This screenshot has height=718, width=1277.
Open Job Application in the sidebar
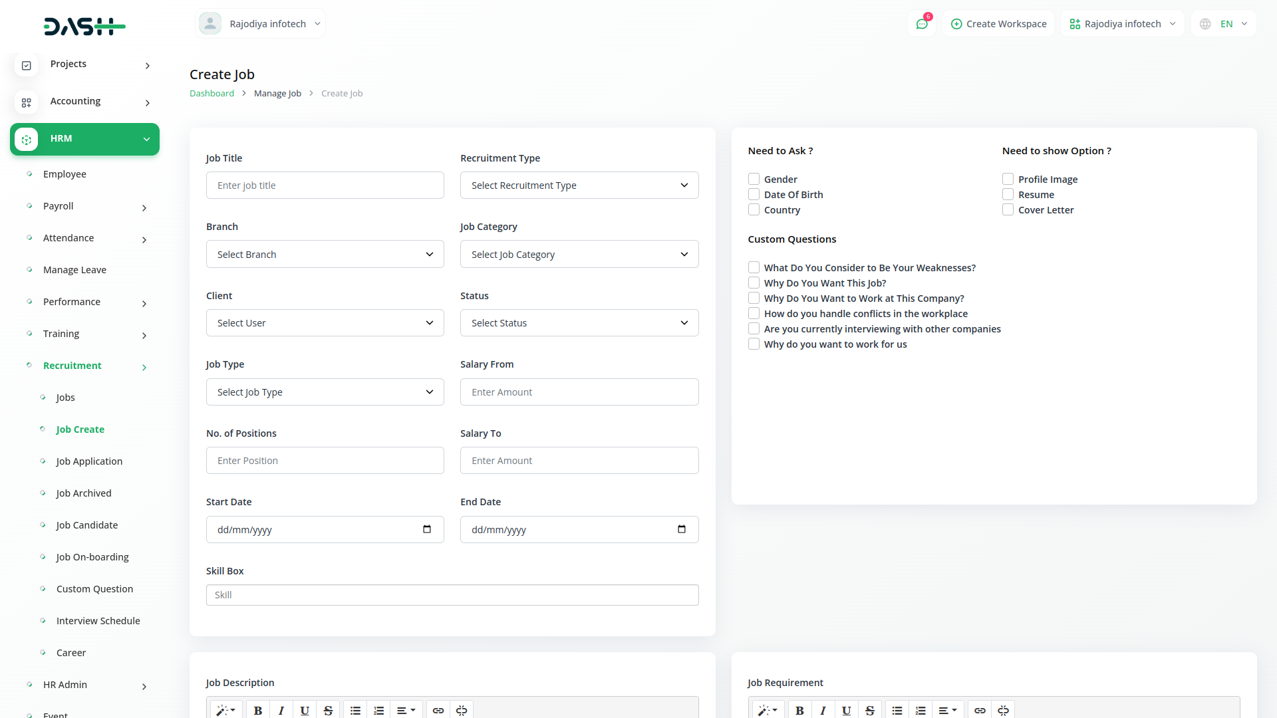click(x=89, y=461)
